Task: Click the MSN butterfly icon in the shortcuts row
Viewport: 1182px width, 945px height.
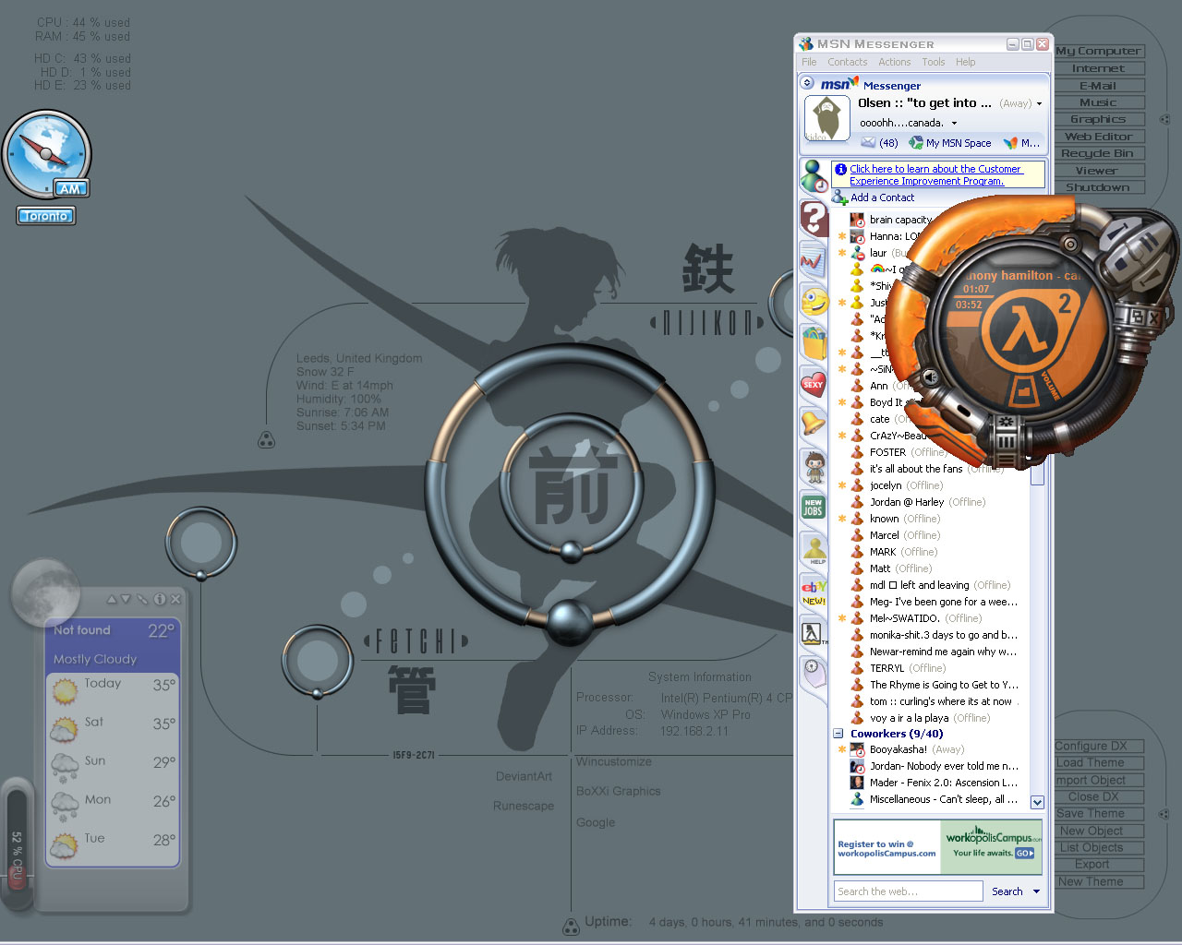Action: [x=1010, y=143]
